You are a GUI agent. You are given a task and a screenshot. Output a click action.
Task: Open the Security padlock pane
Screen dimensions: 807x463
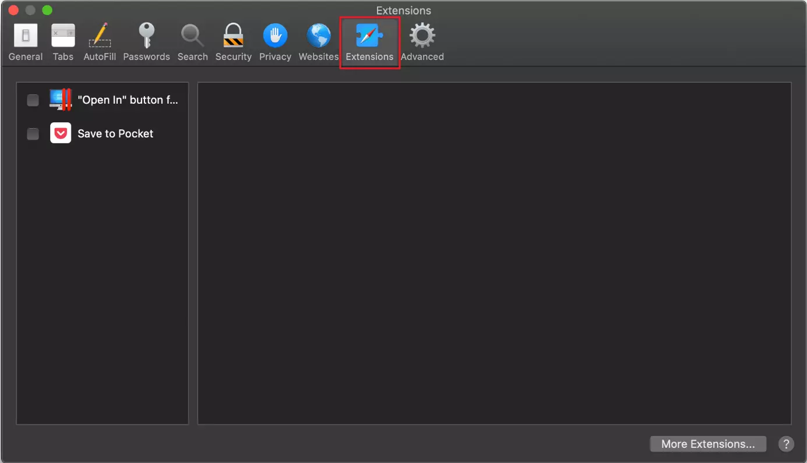click(x=233, y=43)
